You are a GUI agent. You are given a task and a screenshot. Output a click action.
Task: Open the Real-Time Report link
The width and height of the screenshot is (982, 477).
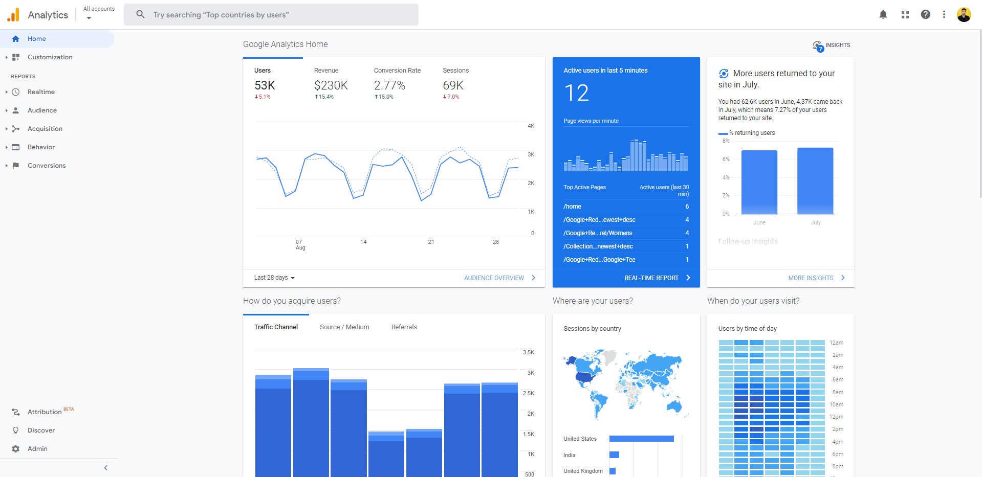(x=657, y=278)
